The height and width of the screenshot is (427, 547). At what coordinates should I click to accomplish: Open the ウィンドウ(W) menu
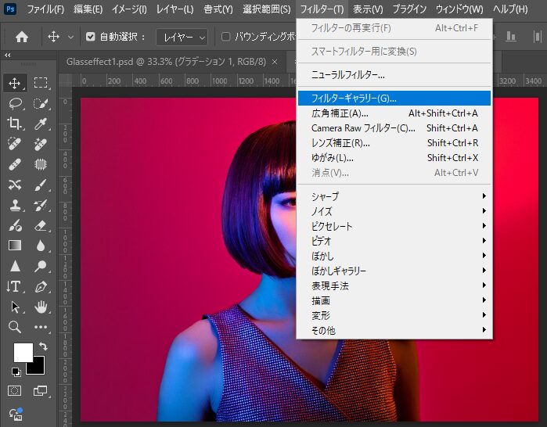(x=459, y=9)
